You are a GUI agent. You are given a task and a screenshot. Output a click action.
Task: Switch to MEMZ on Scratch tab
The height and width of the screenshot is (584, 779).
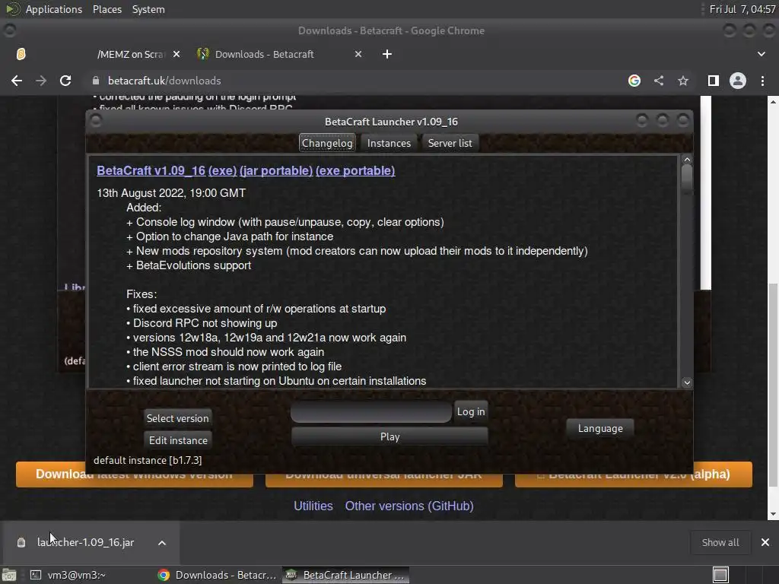[131, 54]
